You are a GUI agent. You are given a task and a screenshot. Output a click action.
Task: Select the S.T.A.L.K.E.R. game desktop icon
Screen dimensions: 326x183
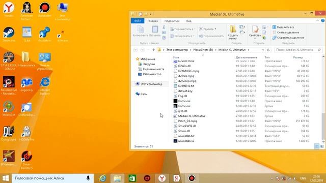9,61
